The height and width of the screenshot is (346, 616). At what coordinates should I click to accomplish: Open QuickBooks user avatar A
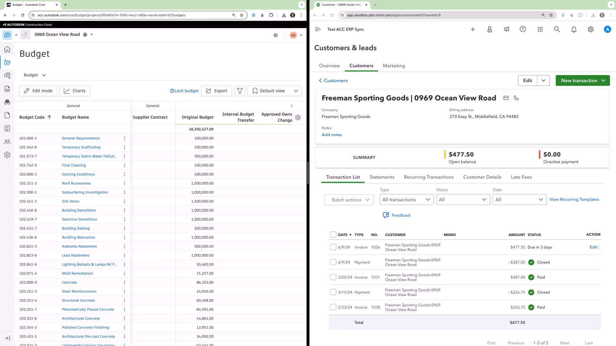pos(607,29)
